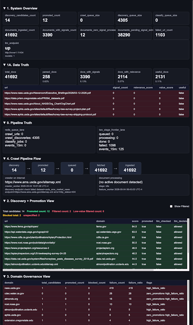The image size is (193, 325).
Task: Collapse the 4. Crawl Pipeline Flow section
Action: pos(22,159)
